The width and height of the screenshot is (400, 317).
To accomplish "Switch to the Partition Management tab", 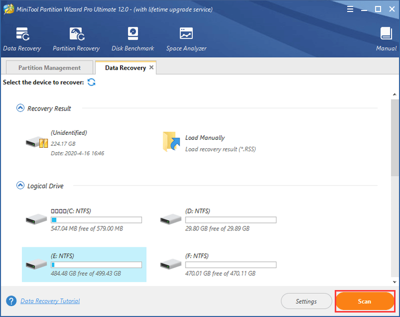I will [49, 68].
